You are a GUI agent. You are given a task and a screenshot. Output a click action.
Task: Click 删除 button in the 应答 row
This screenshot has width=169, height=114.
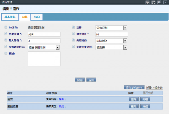click(134, 99)
